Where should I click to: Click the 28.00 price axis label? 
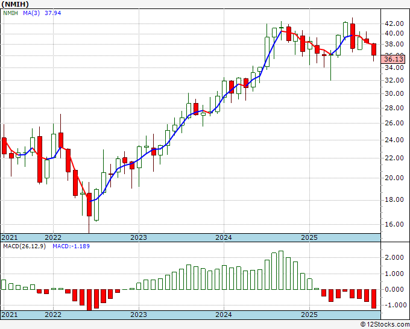(393, 108)
